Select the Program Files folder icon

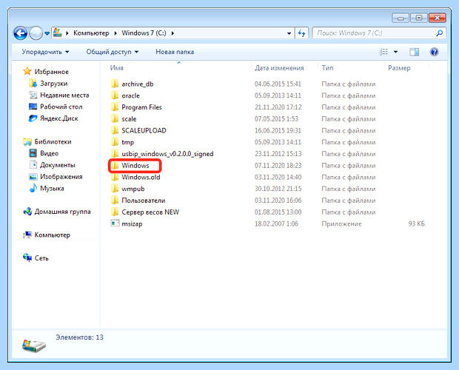(115, 107)
